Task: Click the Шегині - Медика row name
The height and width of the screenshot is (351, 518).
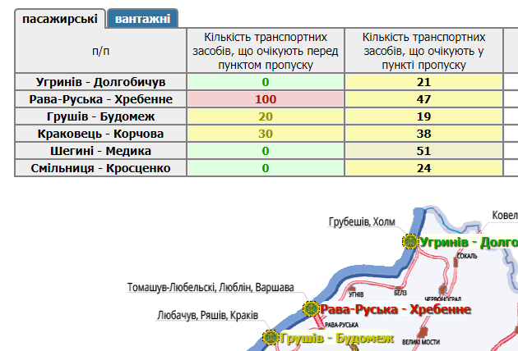Action: [x=101, y=151]
